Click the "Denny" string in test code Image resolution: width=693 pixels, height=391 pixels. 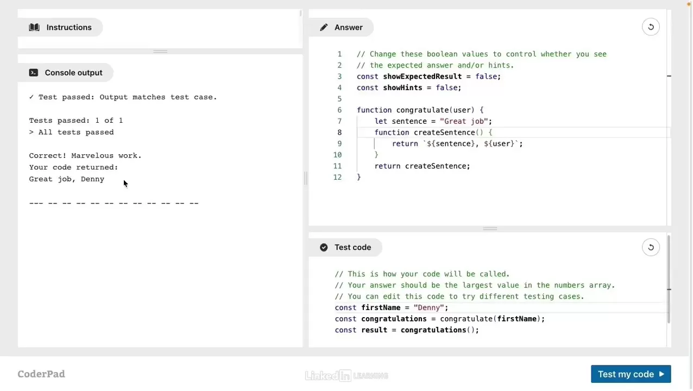(429, 308)
